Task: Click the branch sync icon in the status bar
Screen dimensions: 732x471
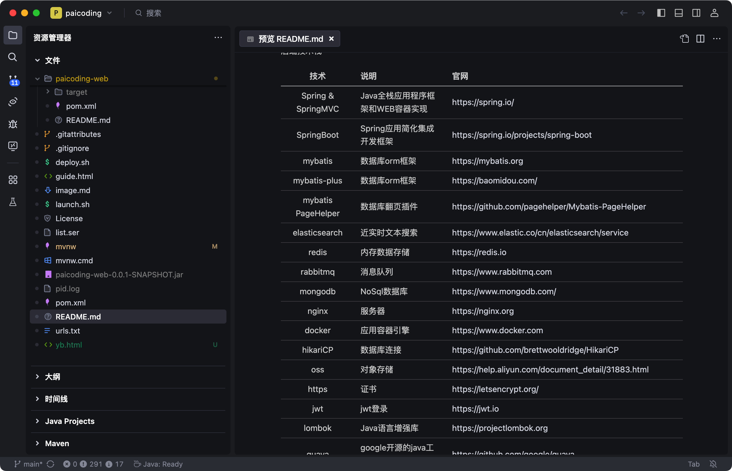Action: 51,464
